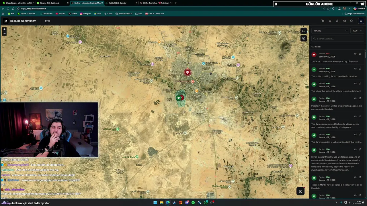Open the search magnifier in header
The height and width of the screenshot is (206, 367).
click(x=351, y=21)
